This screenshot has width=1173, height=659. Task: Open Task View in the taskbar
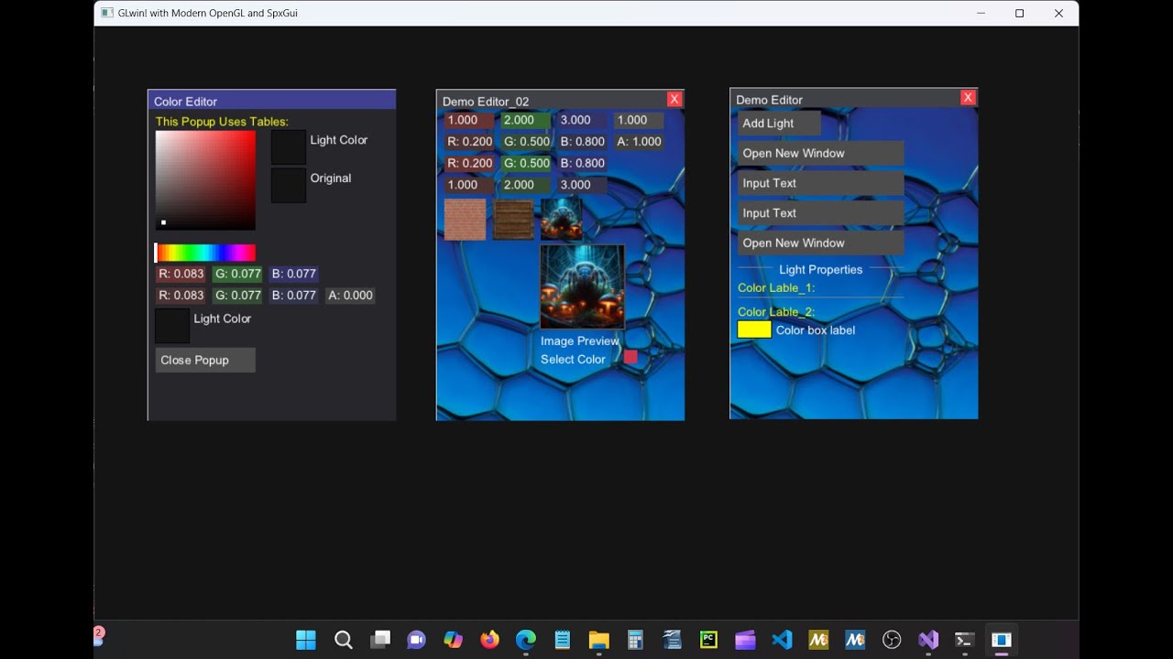click(380, 640)
